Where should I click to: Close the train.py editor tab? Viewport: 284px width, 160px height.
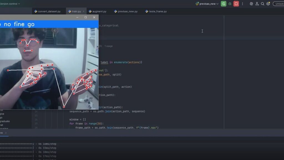point(84,11)
